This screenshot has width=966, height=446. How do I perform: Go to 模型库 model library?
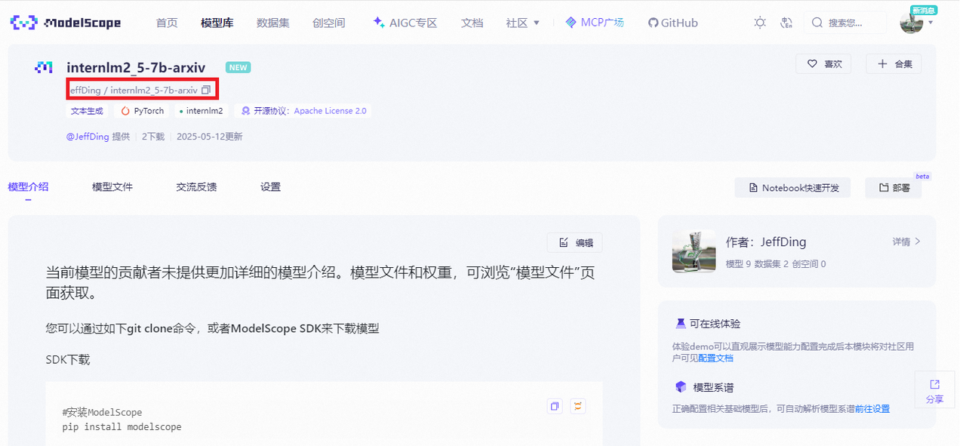click(x=217, y=23)
